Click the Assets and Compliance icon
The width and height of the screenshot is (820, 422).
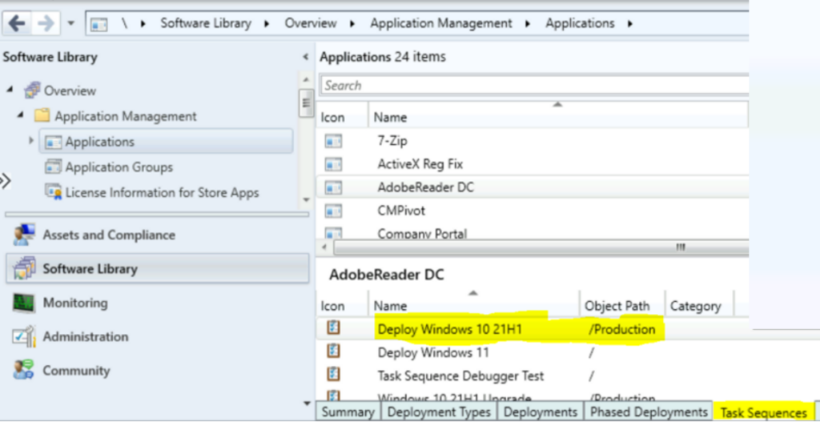tap(24, 235)
